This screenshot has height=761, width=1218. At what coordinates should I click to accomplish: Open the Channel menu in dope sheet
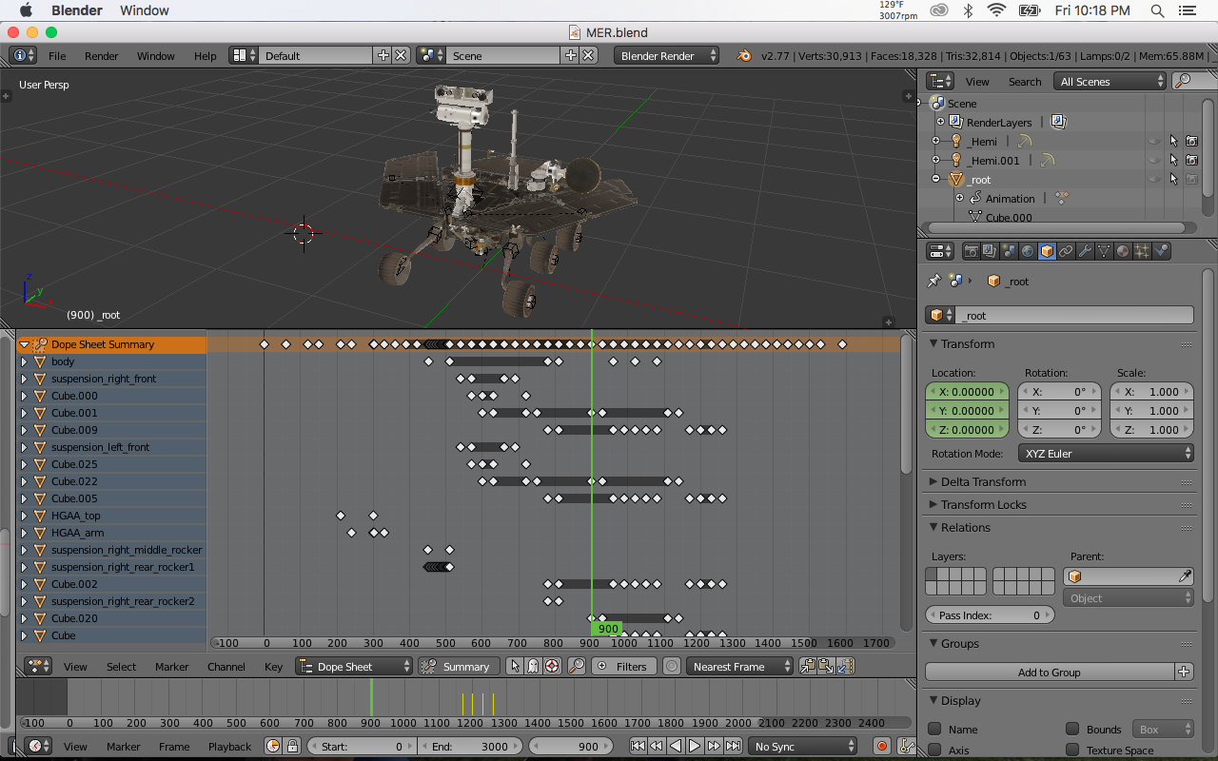[226, 667]
